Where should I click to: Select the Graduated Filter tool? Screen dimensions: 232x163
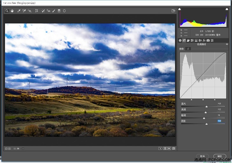coord(59,11)
